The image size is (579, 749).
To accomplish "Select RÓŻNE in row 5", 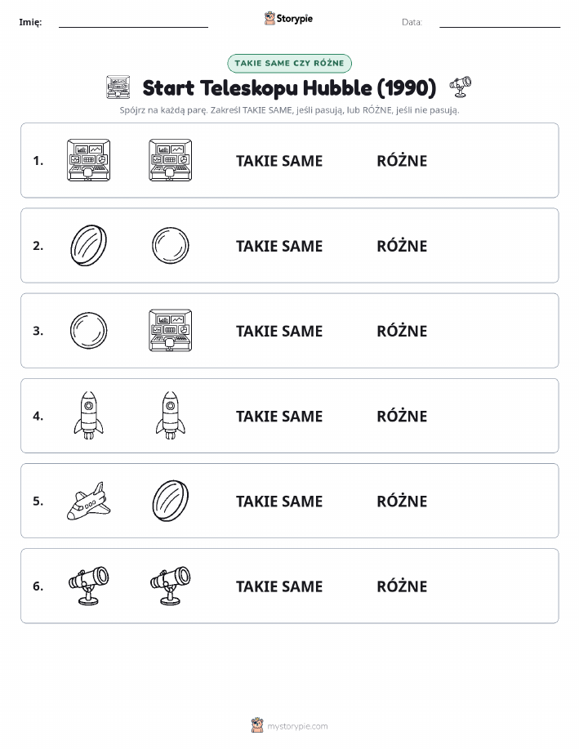I will point(402,501).
